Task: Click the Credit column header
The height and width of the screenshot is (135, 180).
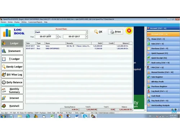Action: click(x=108, y=43)
